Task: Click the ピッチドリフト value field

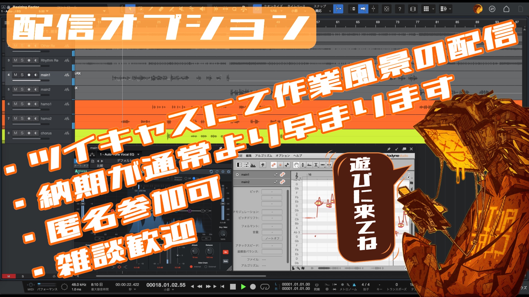Action: 272,218
